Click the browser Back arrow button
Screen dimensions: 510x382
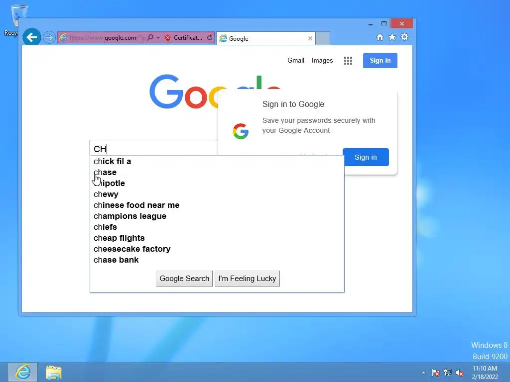point(31,37)
